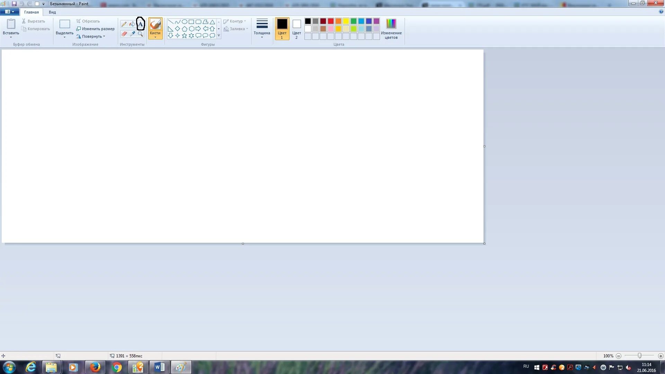Select the Color picker eyedropper tool
This screenshot has height=374, width=665.
[x=132, y=34]
